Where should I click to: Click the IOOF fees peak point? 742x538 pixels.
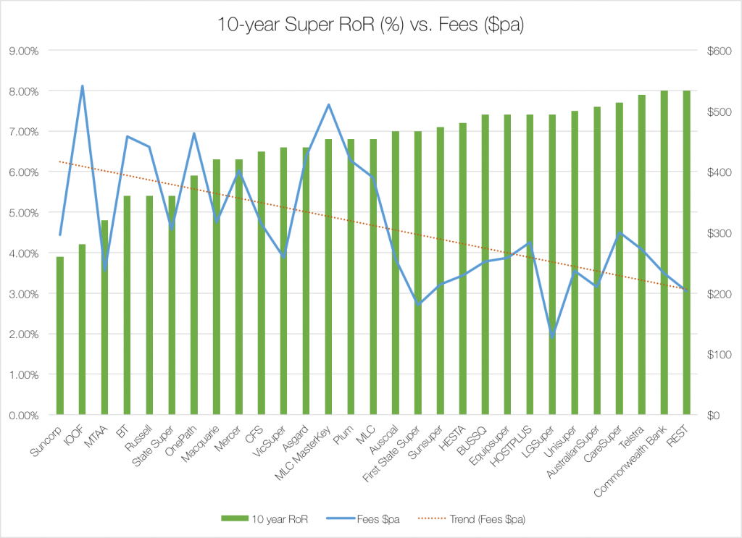(82, 86)
